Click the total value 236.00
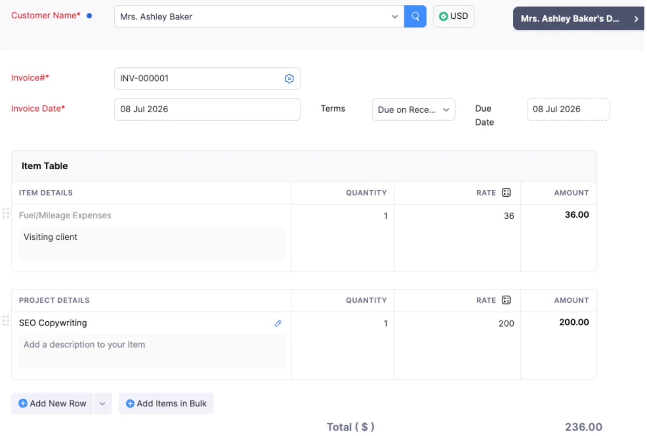647x436 pixels. [x=583, y=427]
